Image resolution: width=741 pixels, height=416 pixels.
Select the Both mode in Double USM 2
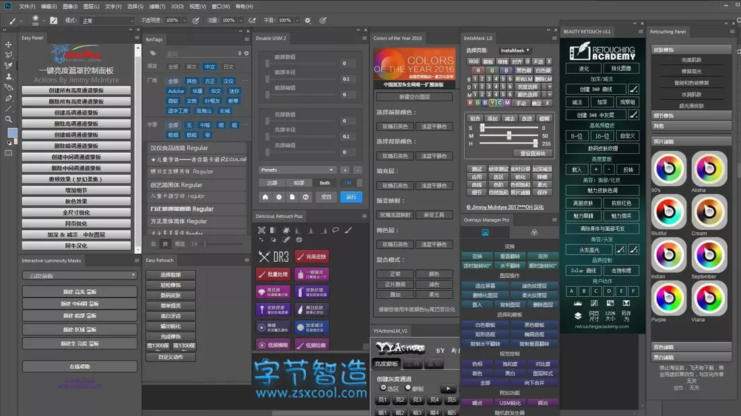[x=325, y=182]
